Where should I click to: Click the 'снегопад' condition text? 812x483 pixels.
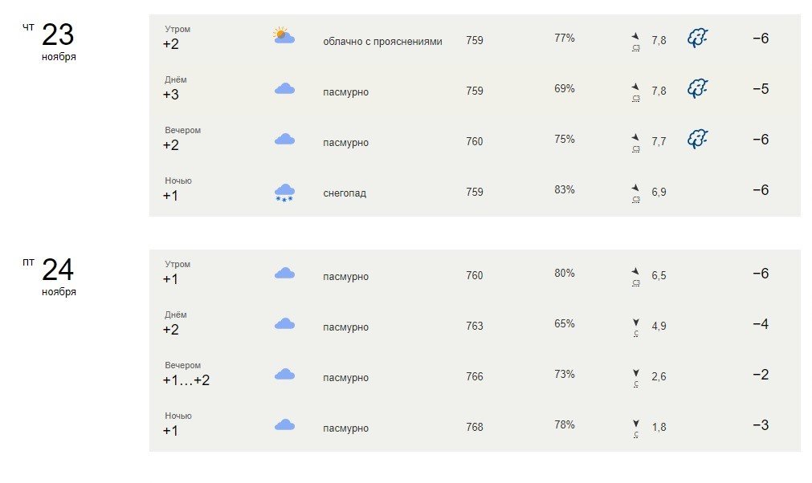pos(344,193)
